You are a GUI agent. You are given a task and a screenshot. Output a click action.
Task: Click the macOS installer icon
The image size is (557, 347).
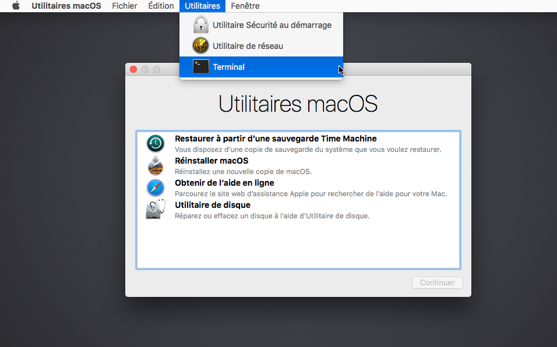click(x=155, y=165)
